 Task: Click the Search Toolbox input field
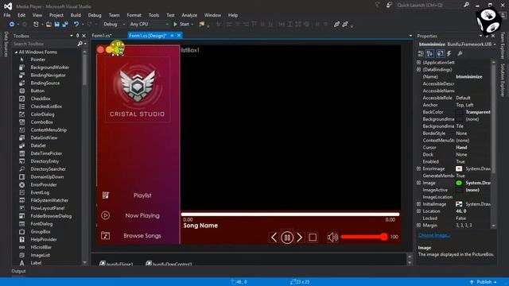click(45, 44)
